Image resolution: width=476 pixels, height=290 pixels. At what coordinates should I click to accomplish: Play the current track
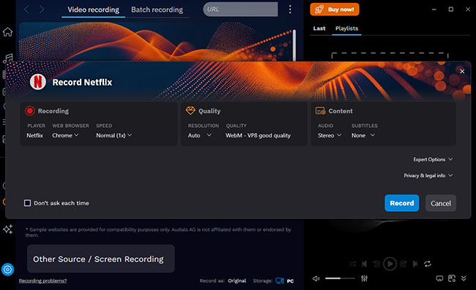(x=390, y=264)
